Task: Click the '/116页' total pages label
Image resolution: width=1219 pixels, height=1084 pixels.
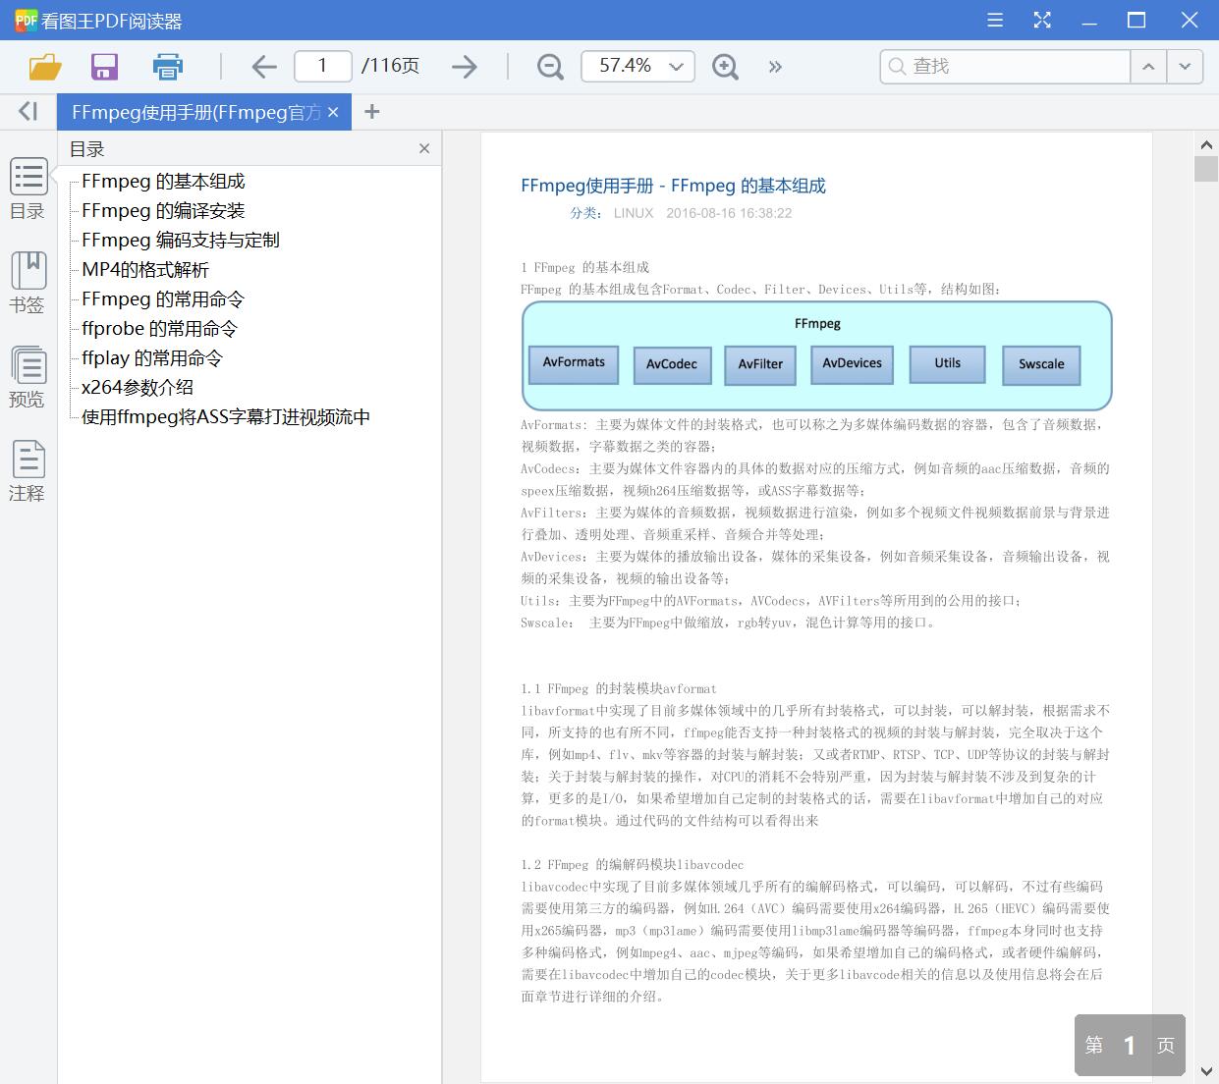Action: 390,66
